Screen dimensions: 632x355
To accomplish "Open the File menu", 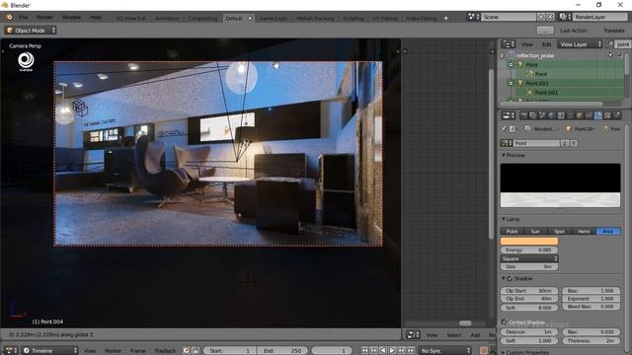I will [24, 18].
